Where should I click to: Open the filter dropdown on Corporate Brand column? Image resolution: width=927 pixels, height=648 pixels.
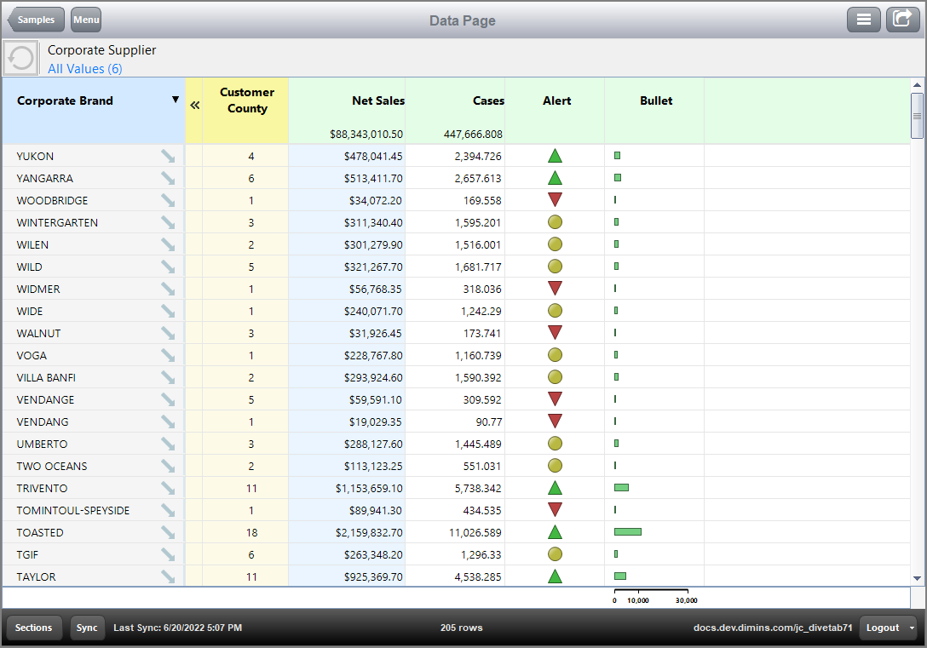click(175, 100)
